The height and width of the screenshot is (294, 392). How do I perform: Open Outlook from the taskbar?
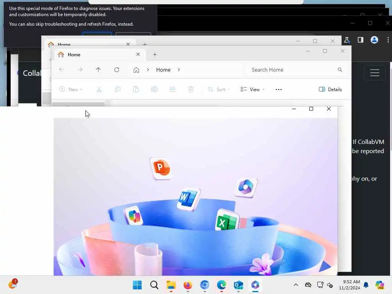point(238,285)
